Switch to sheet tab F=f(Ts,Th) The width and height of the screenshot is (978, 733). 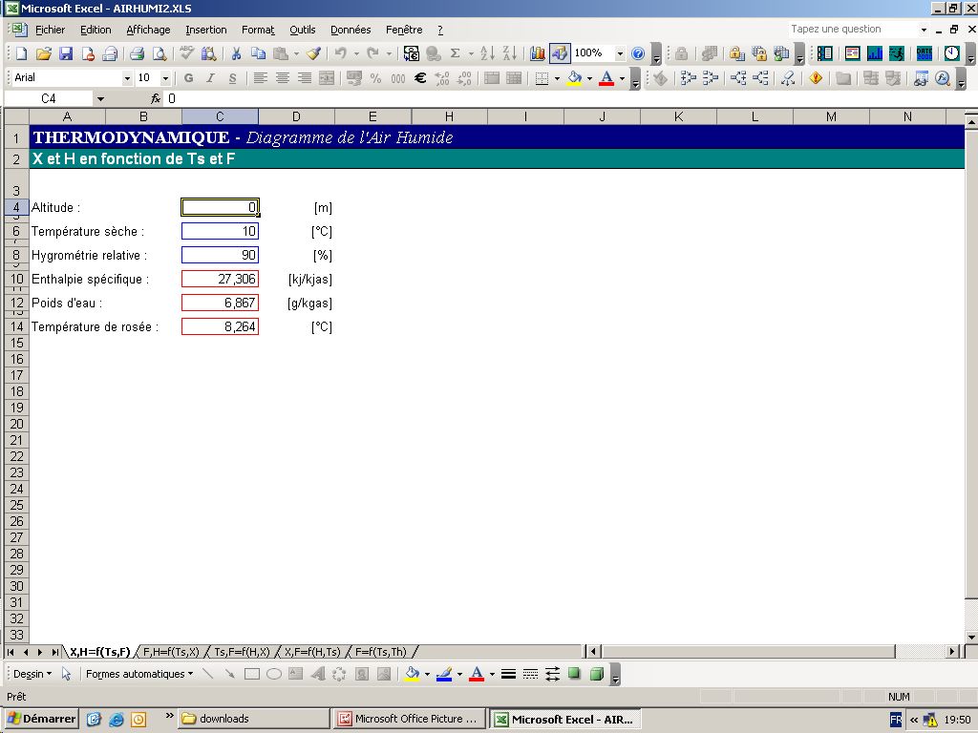[380, 652]
